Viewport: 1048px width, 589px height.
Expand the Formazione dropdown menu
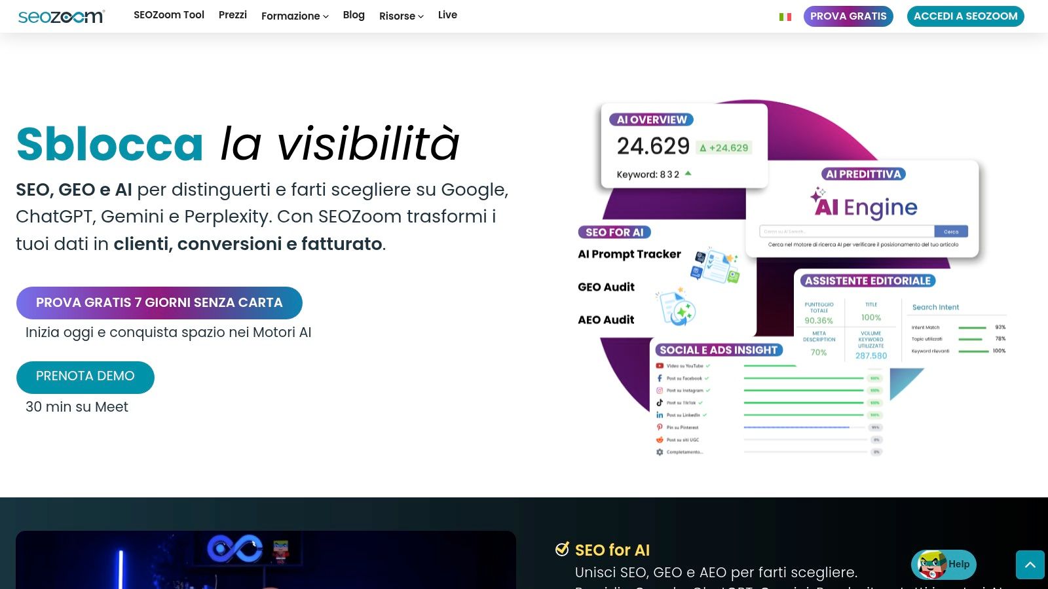pos(295,16)
